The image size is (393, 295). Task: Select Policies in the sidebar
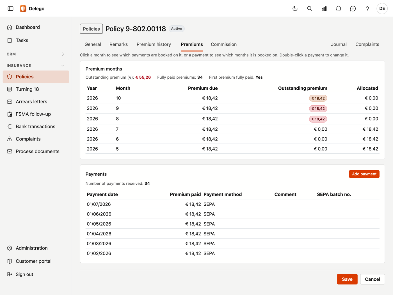point(36,77)
